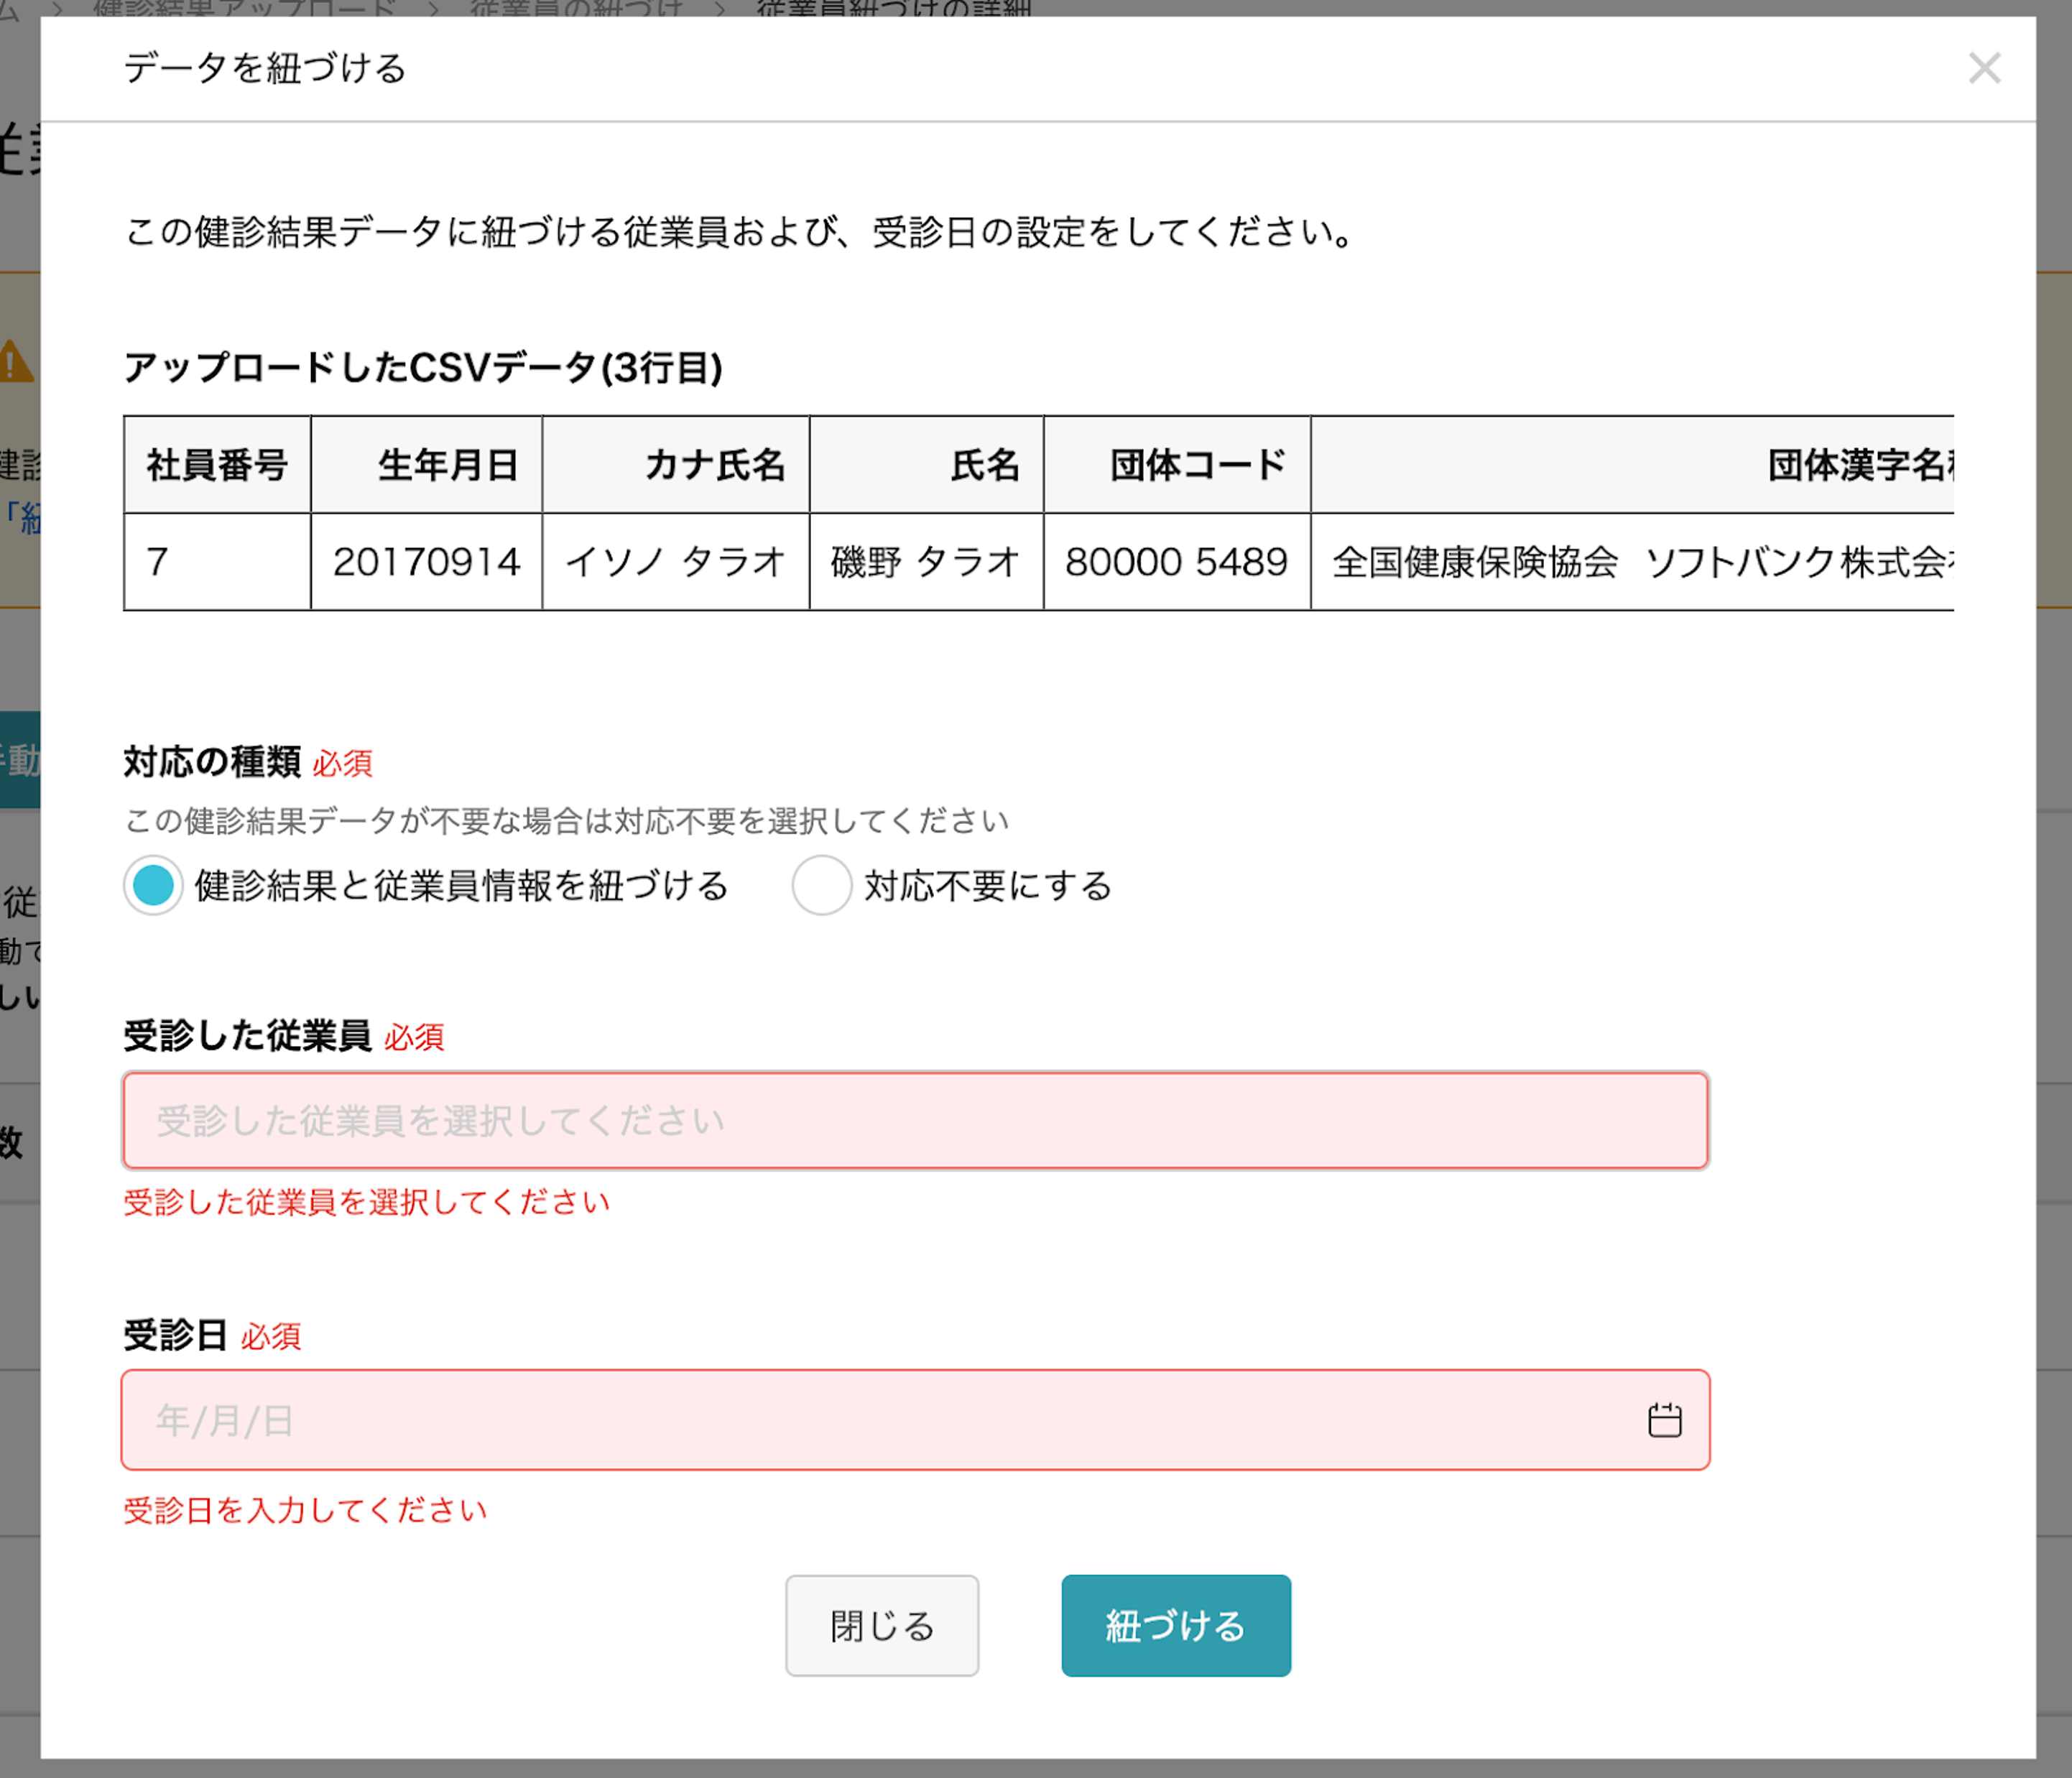Select 対応不要にする radio option
2072x1778 pixels.
822,885
